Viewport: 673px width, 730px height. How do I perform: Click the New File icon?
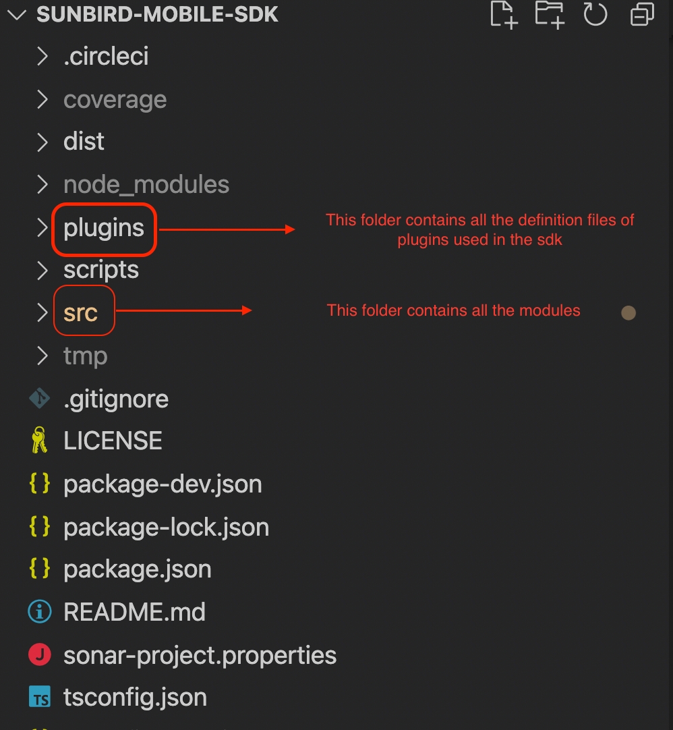[503, 15]
